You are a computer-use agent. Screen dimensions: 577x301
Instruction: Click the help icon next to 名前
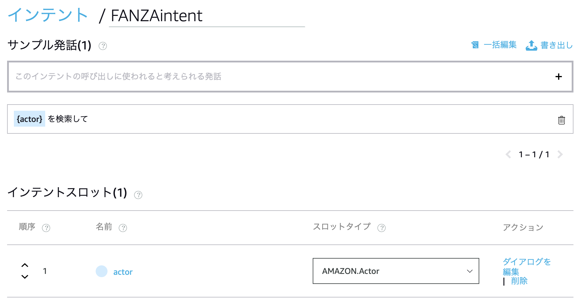pyautogui.click(x=123, y=228)
